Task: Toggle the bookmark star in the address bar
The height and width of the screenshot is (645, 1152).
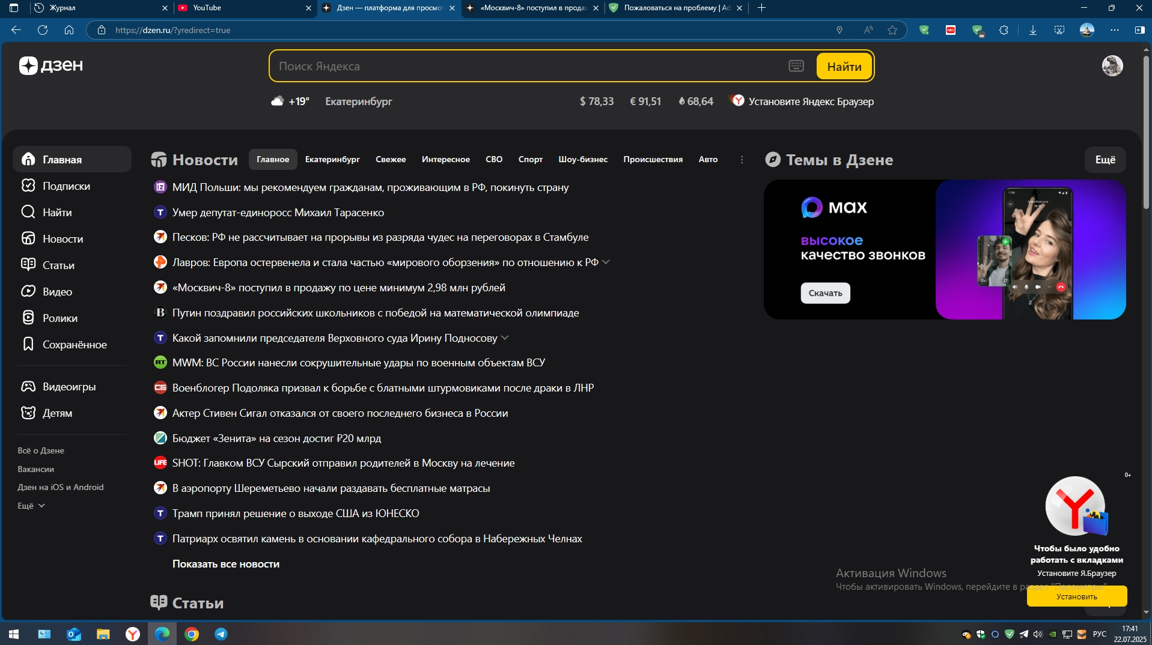Action: click(893, 29)
